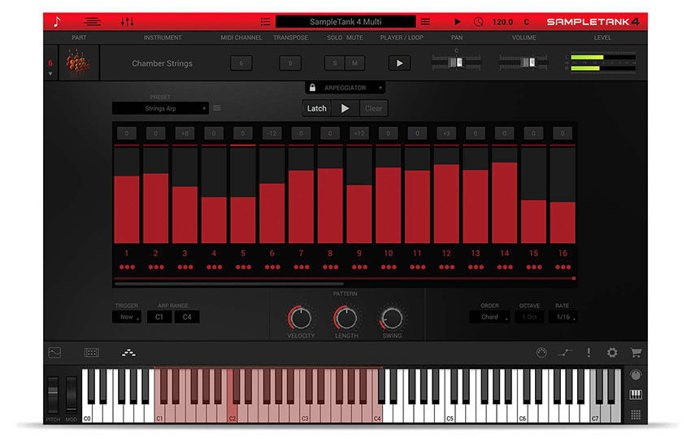Open the hamburger menu beside SampleTank 4 Multi

coord(425,22)
